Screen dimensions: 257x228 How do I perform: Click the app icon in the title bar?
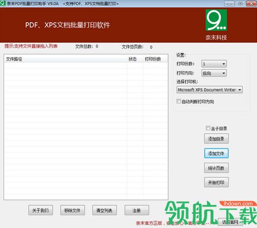[x=3, y=3]
